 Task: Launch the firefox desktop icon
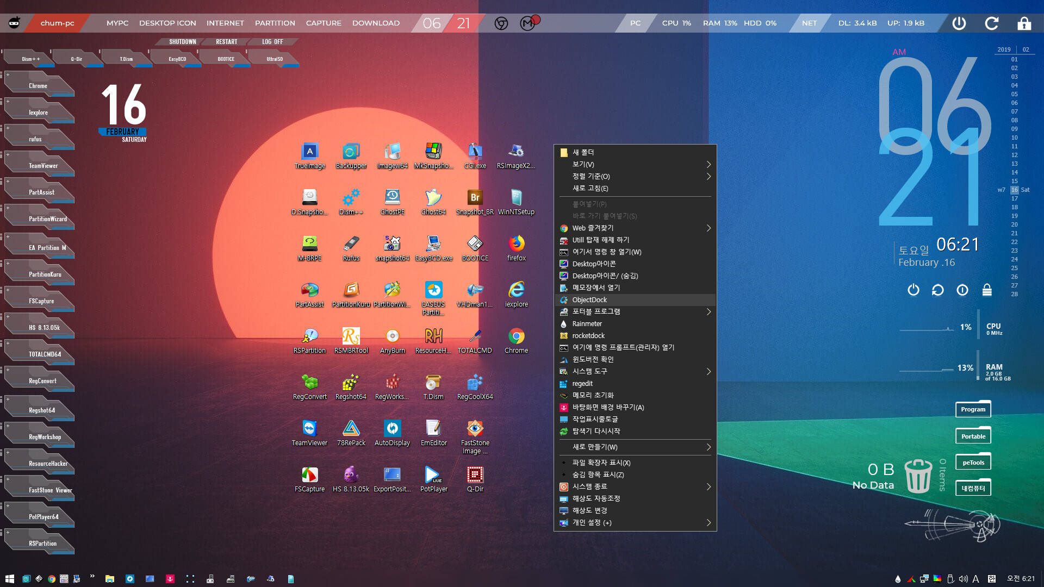pyautogui.click(x=516, y=248)
